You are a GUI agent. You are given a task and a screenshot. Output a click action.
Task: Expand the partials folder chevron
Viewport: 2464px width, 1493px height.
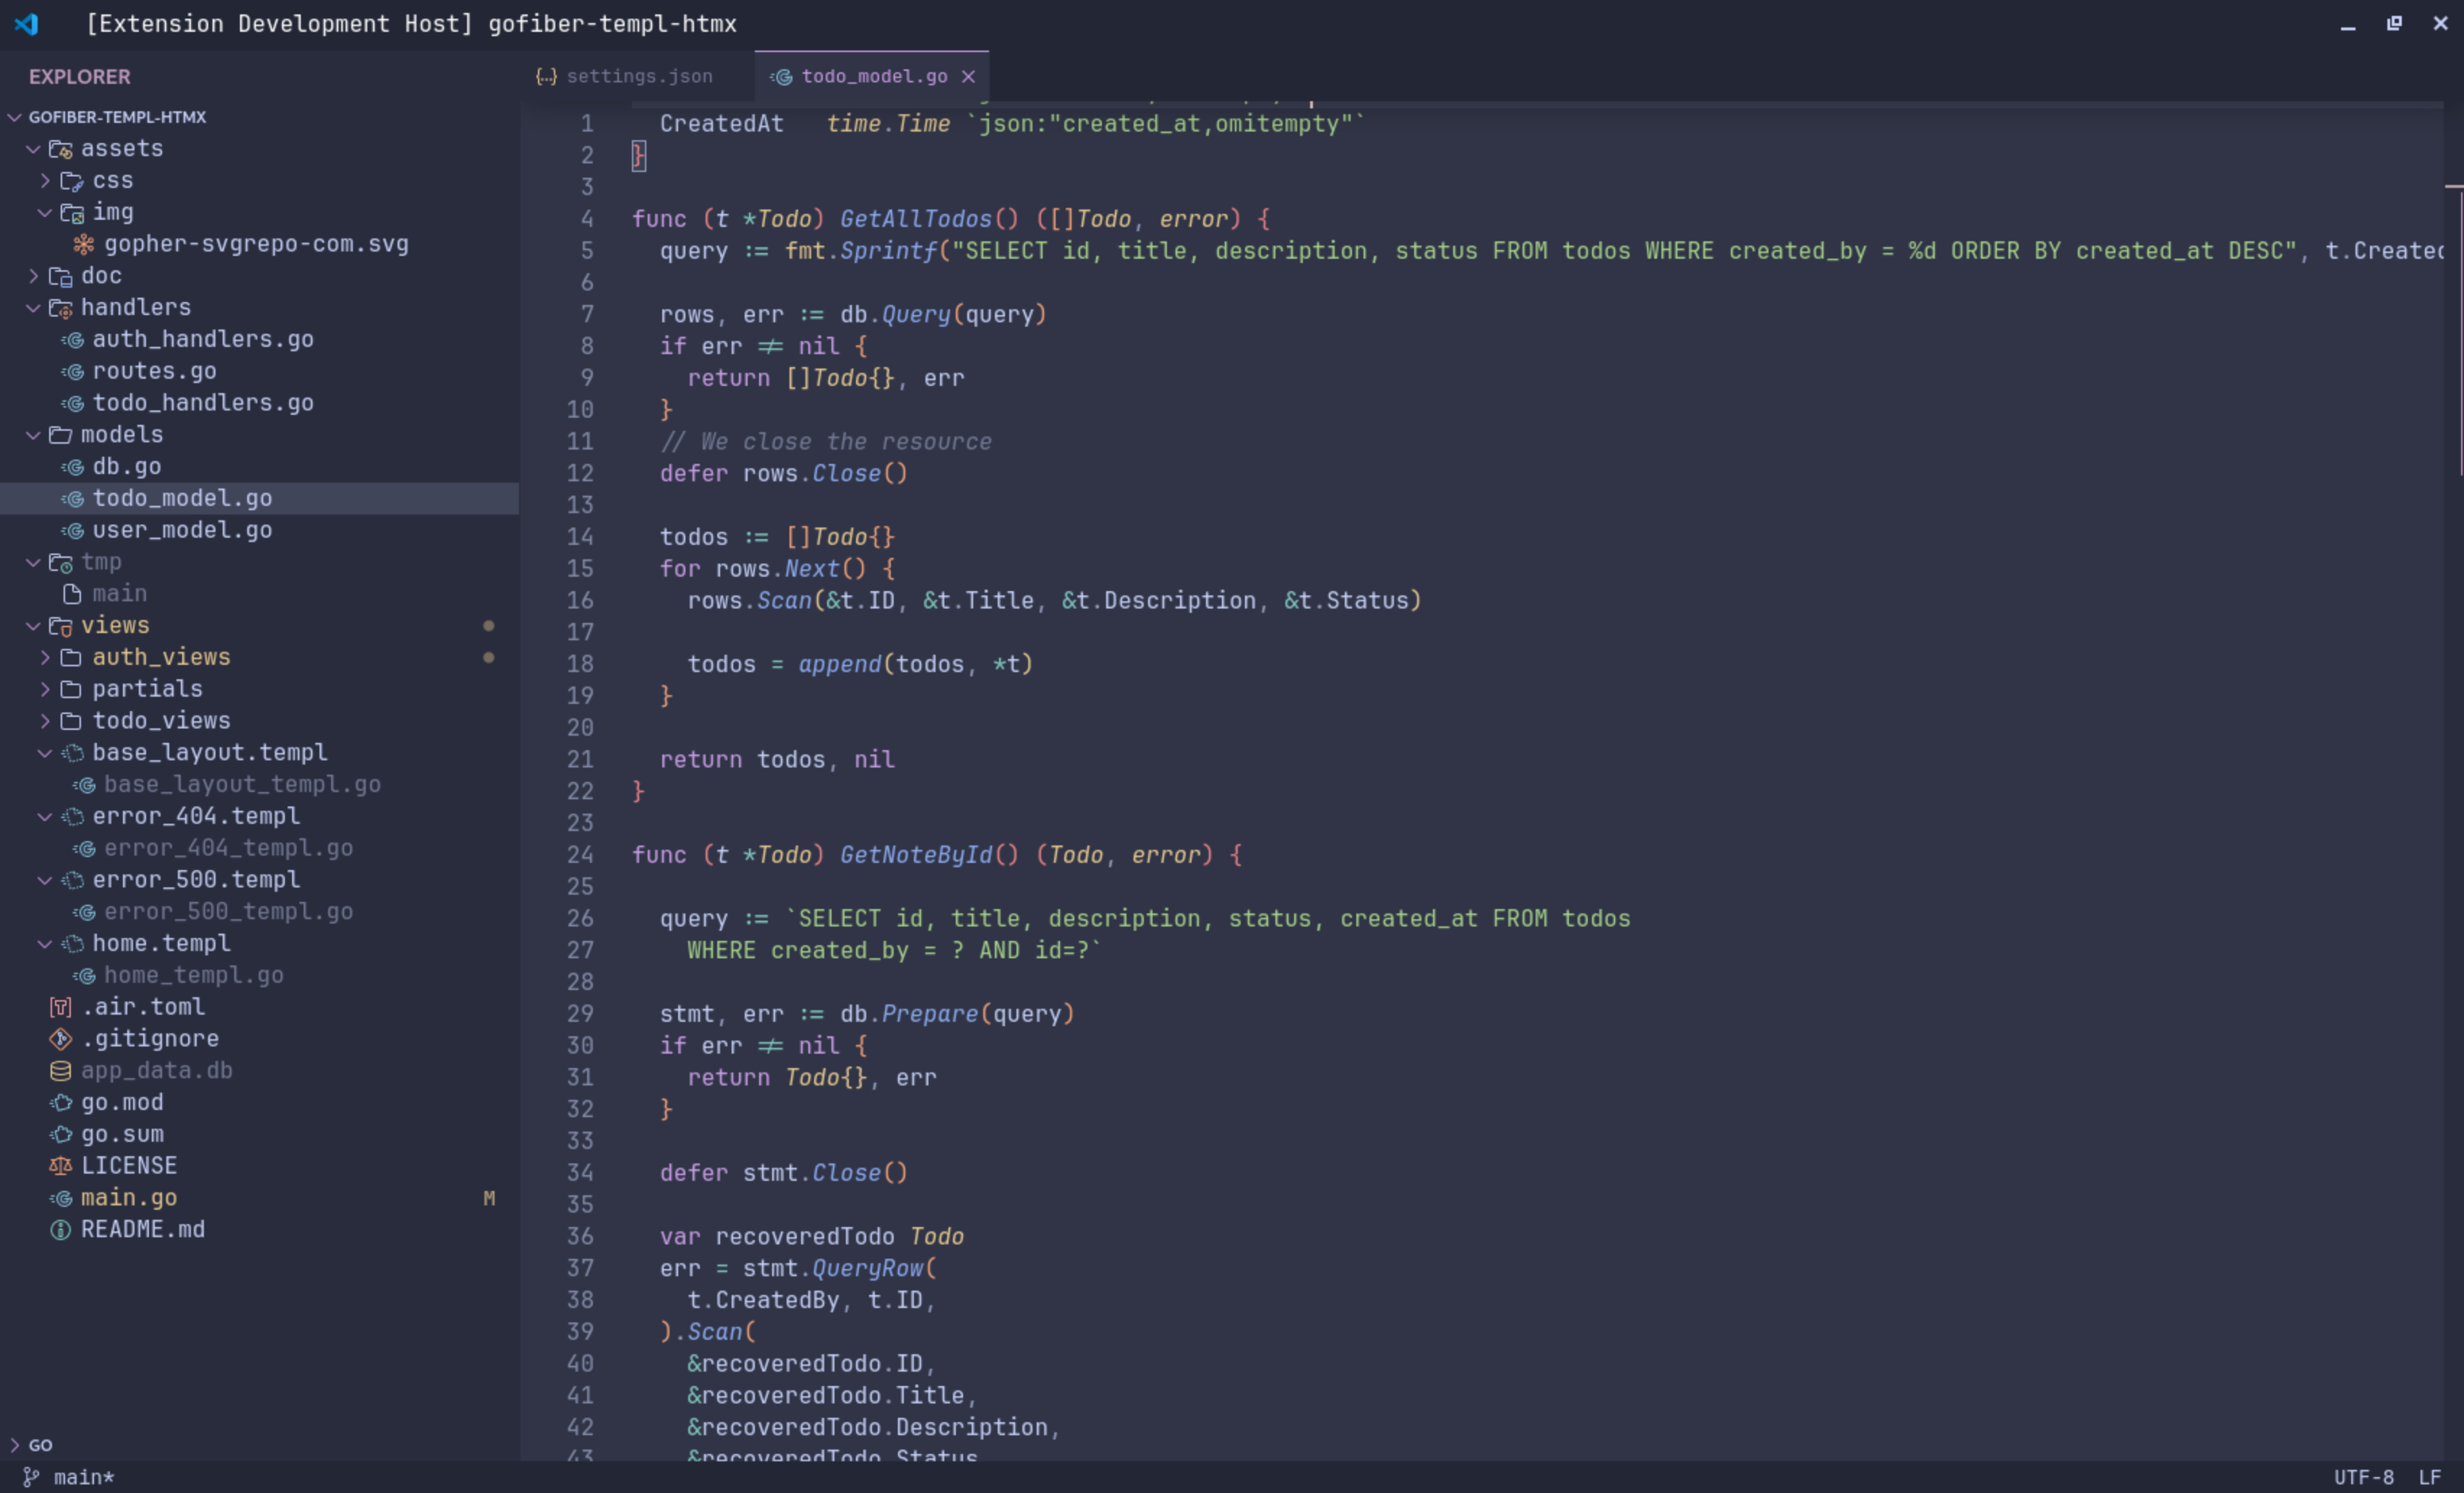[45, 689]
